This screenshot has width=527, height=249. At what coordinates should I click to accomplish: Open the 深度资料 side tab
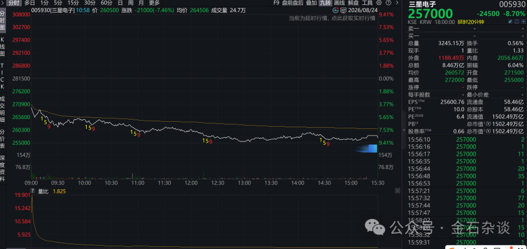pyautogui.click(x=3, y=168)
